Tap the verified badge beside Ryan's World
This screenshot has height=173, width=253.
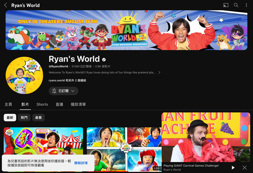point(104,60)
